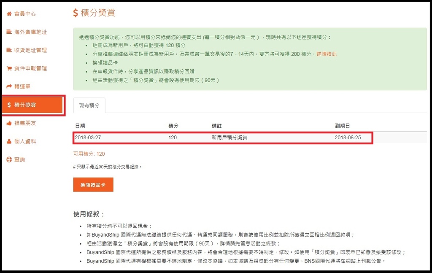Screen dimensions: 432x273
Task: Click the list icon beside 海外倉庫地址
Action: (x=9, y=32)
